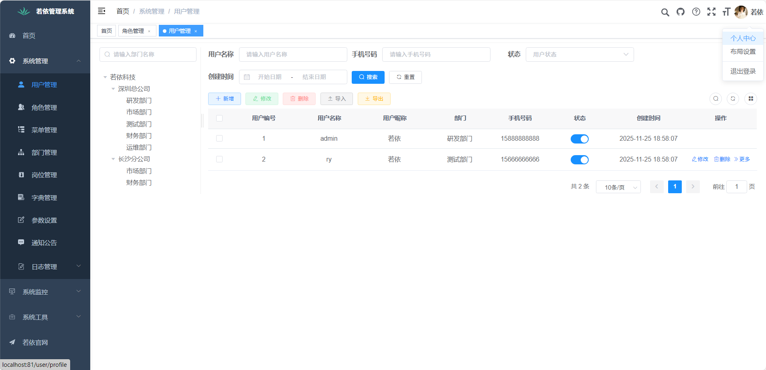
Task: Switch to the 角色管理 tab
Action: [133, 31]
